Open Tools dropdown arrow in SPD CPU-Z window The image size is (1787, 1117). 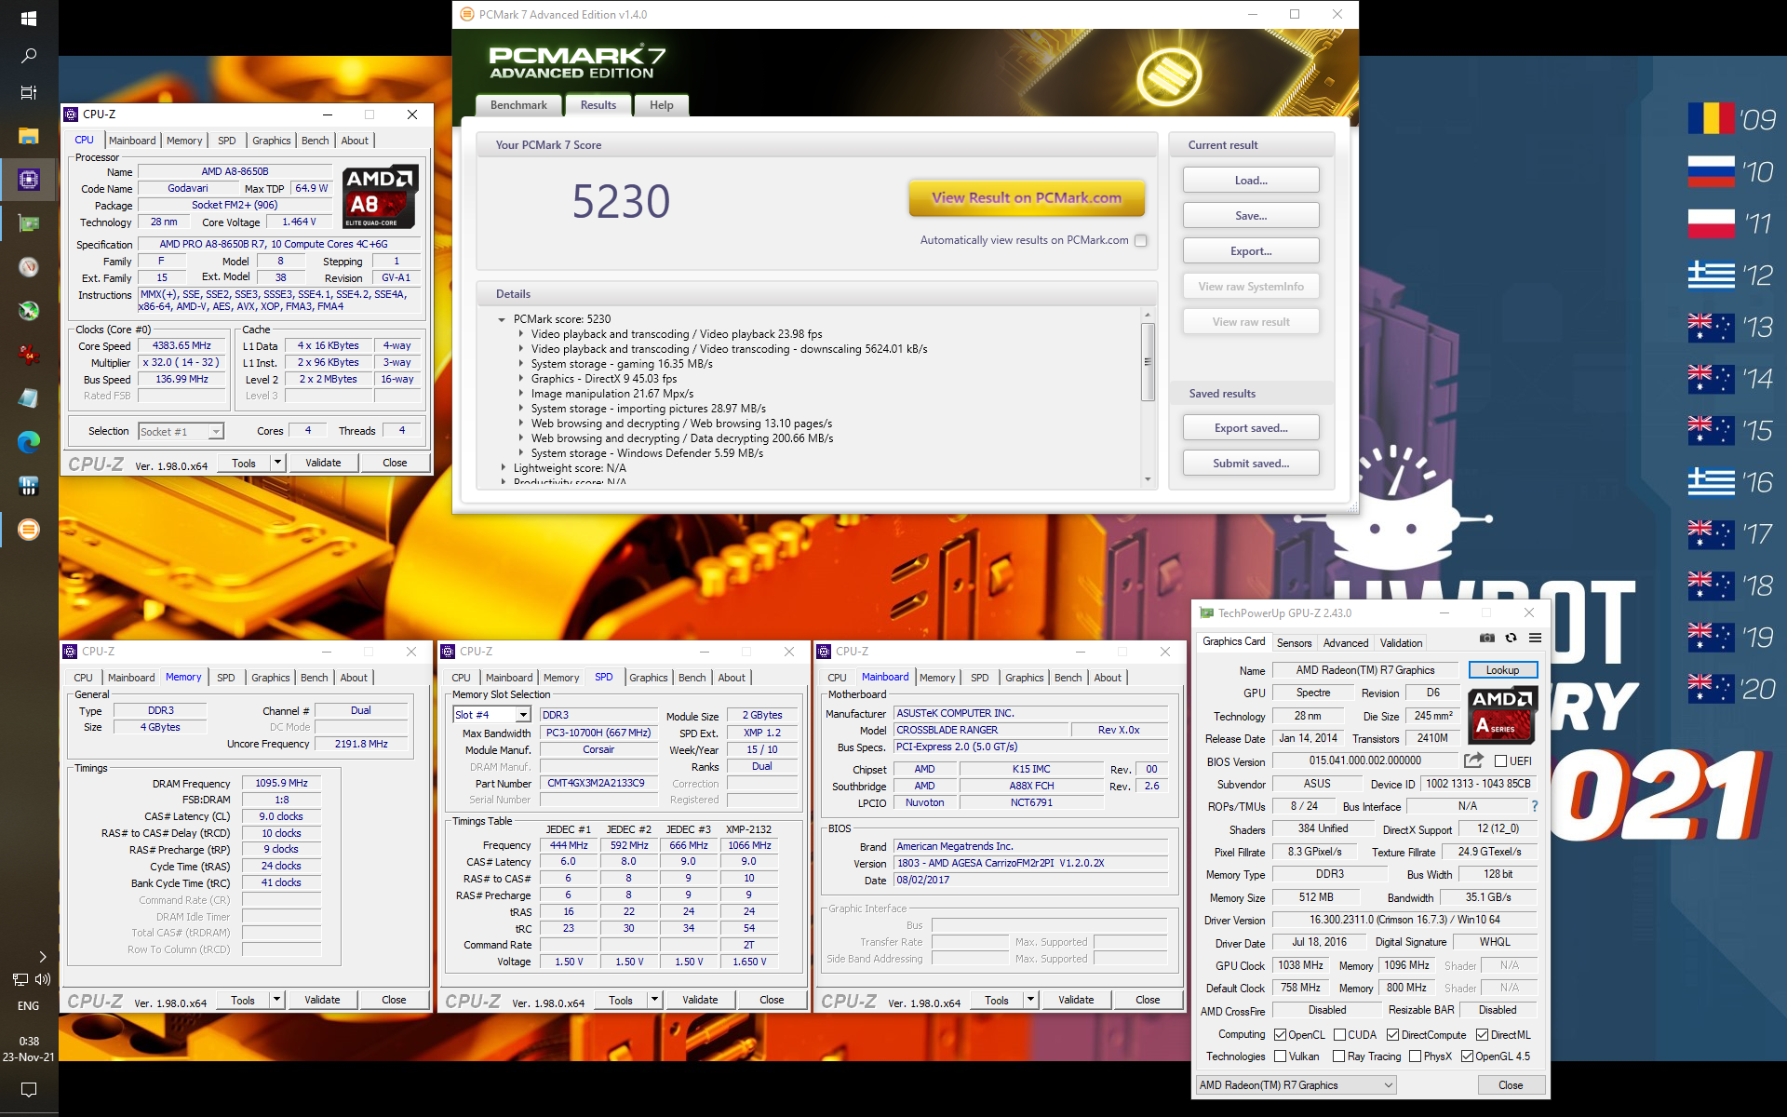pyautogui.click(x=654, y=1000)
